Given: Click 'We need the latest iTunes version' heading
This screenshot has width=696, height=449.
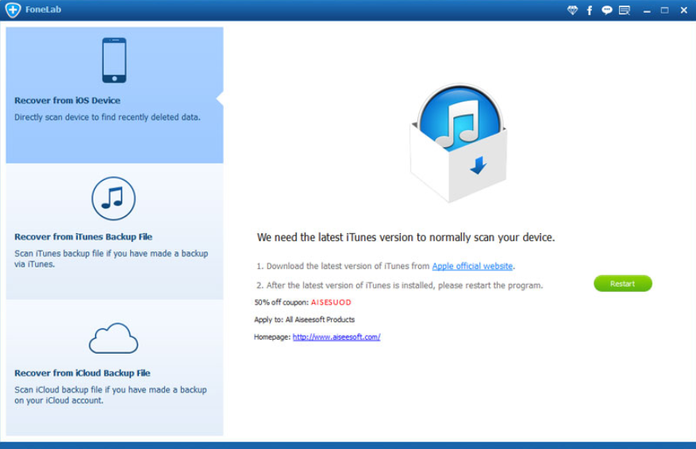Looking at the screenshot, I should [x=406, y=237].
